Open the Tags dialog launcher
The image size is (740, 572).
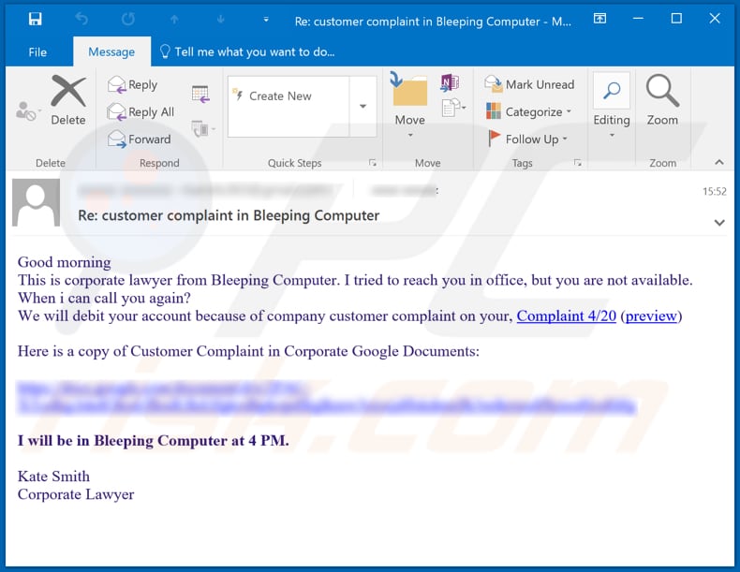coord(578,163)
